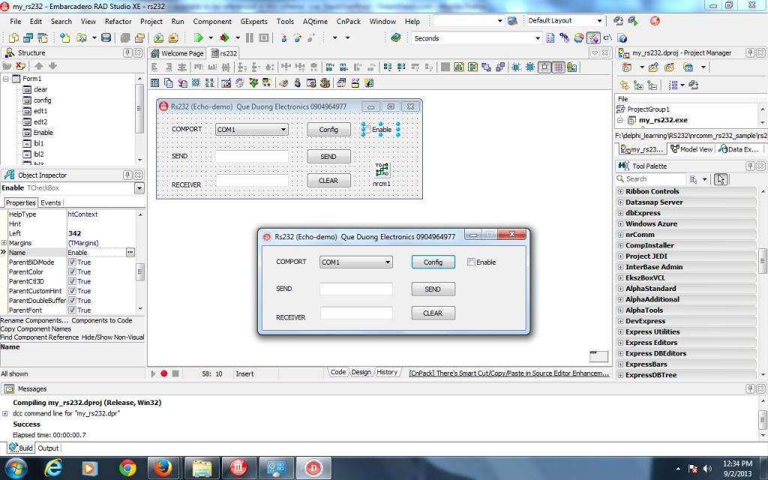Expand Margins property in Object Inspector

(x=4, y=243)
